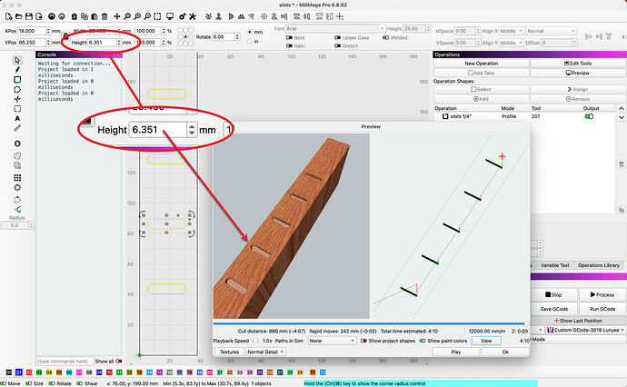Toggle Show paint colors switch
The width and height of the screenshot is (627, 387).
click(x=423, y=341)
